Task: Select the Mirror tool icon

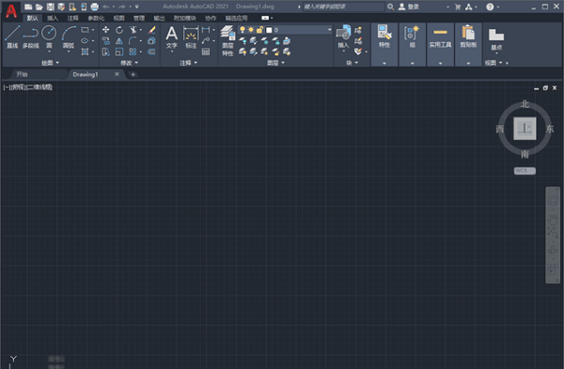Action: pyautogui.click(x=119, y=40)
